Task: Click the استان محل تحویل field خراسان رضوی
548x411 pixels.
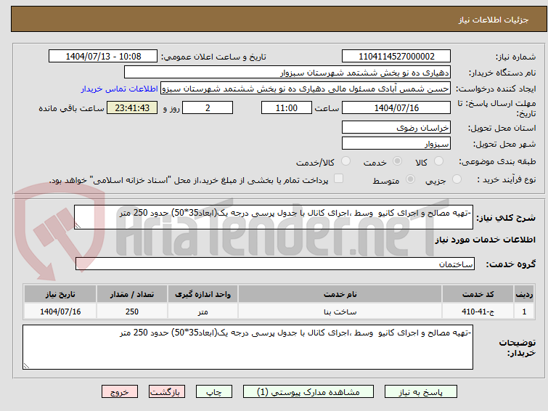Action: [x=396, y=127]
